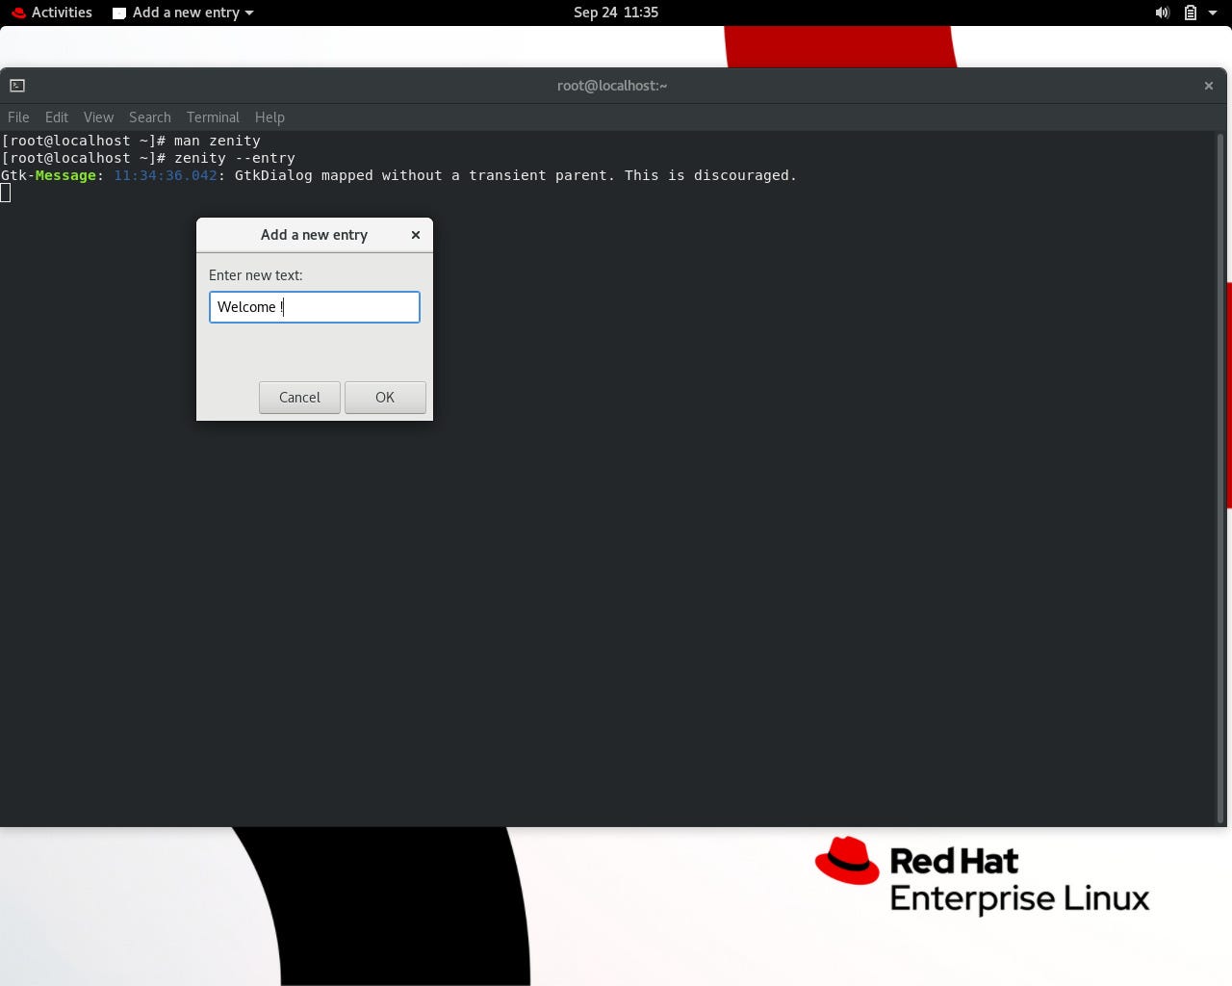Click the terminal icon in the title bar
Image resolution: width=1232 pixels, height=986 pixels.
pyautogui.click(x=16, y=85)
